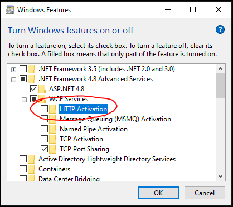Click the Windows Features title bar icon
This screenshot has height=207, width=233.
click(10, 10)
